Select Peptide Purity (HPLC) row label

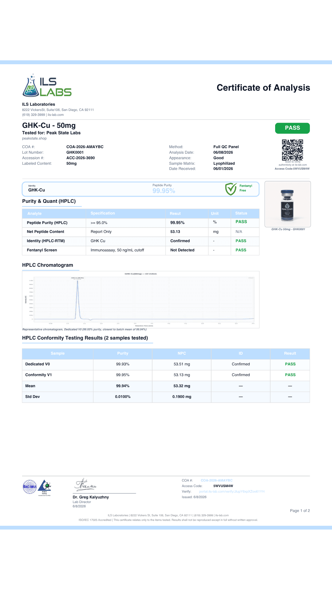click(47, 223)
